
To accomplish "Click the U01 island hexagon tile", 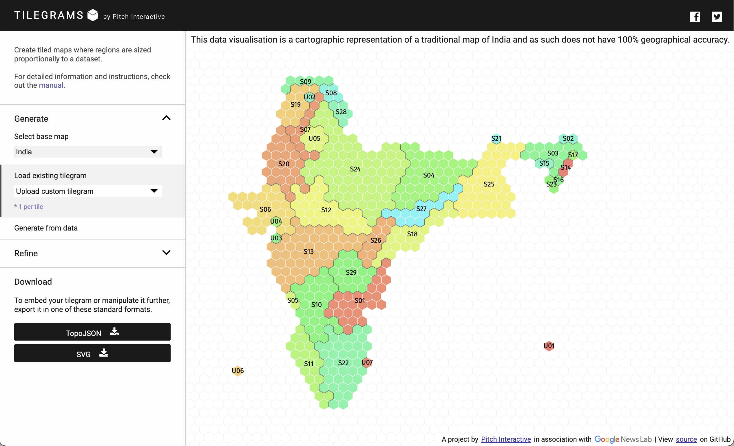I will pos(549,346).
